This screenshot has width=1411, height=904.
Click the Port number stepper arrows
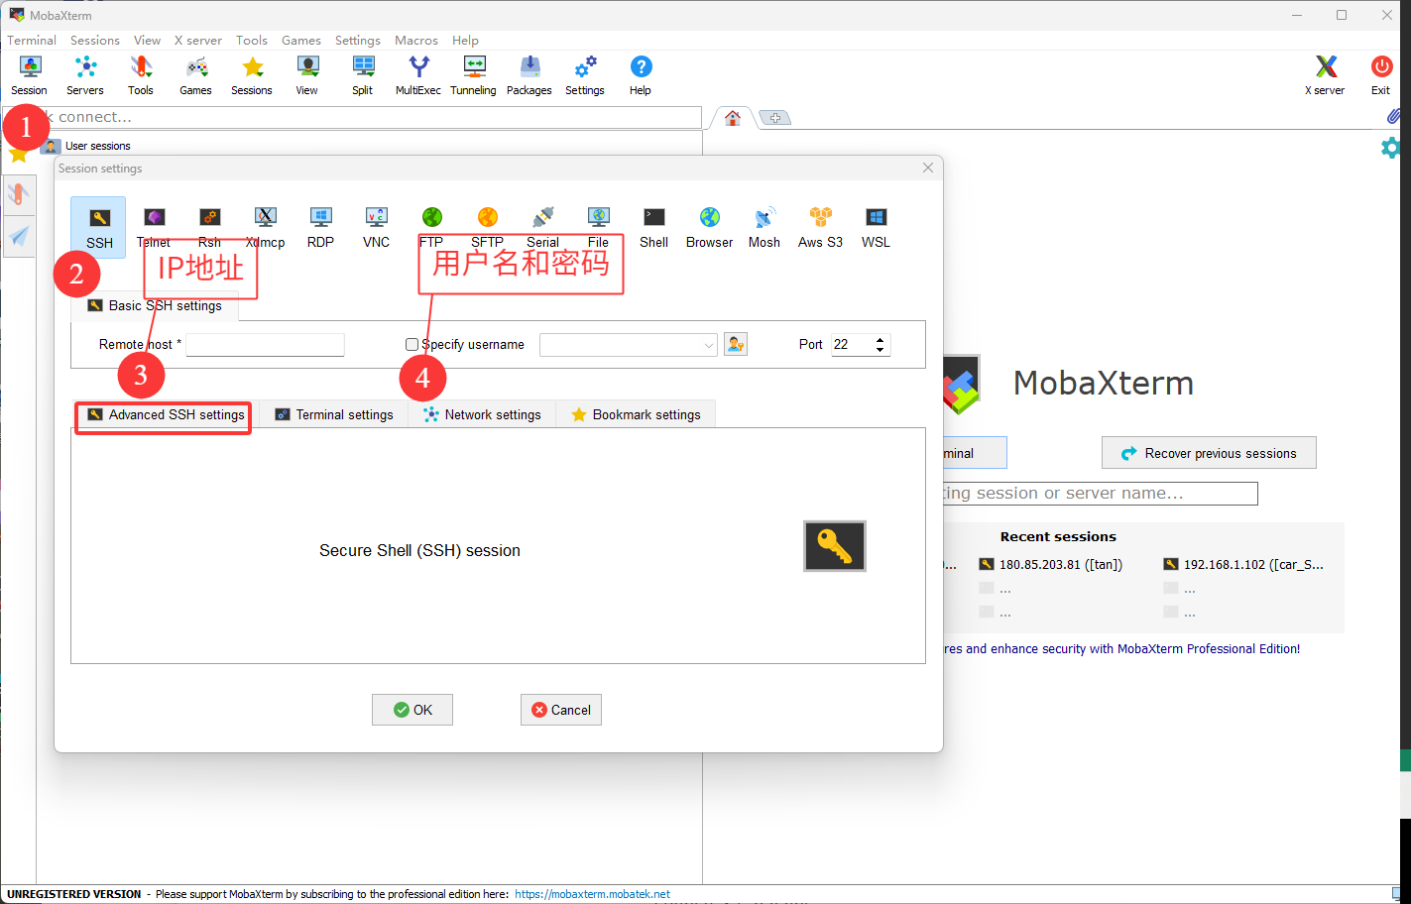pos(880,344)
